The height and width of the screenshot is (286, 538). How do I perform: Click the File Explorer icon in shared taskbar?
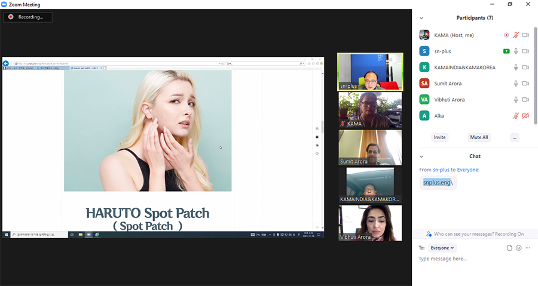pyautogui.click(x=81, y=235)
